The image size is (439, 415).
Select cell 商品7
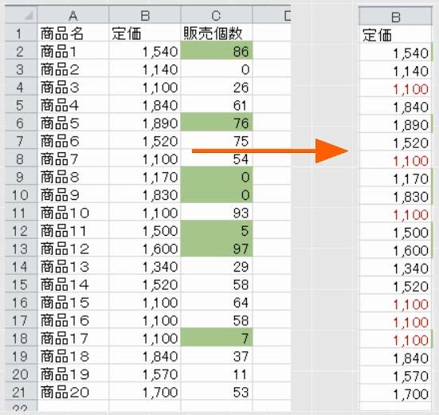(x=73, y=159)
